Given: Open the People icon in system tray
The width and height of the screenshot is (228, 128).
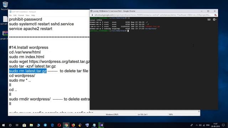Looking at the screenshot, I should [192, 125].
